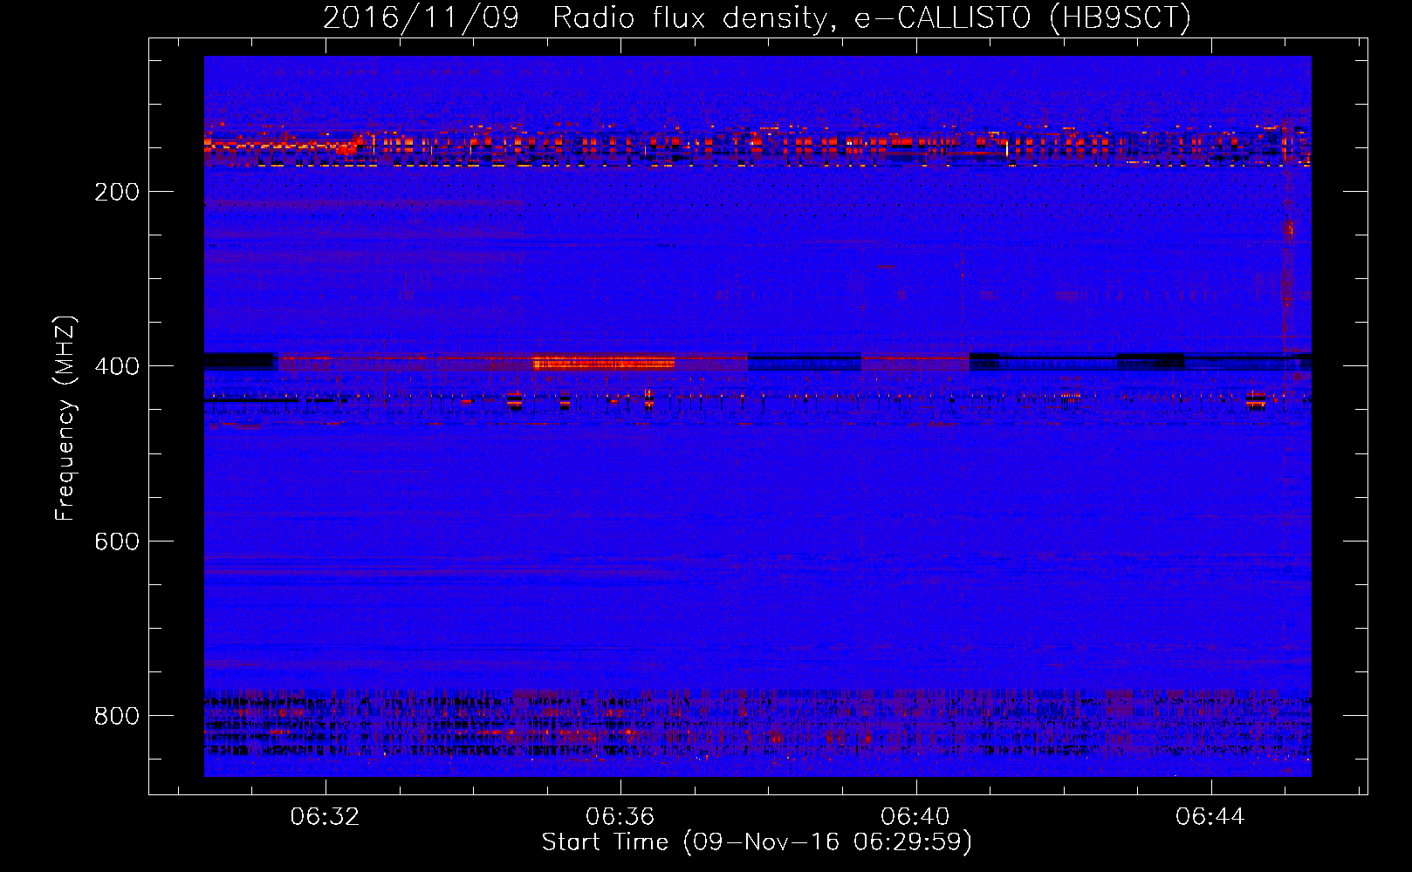Click the 06:40 time tick label
This screenshot has width=1412, height=872.
[915, 816]
